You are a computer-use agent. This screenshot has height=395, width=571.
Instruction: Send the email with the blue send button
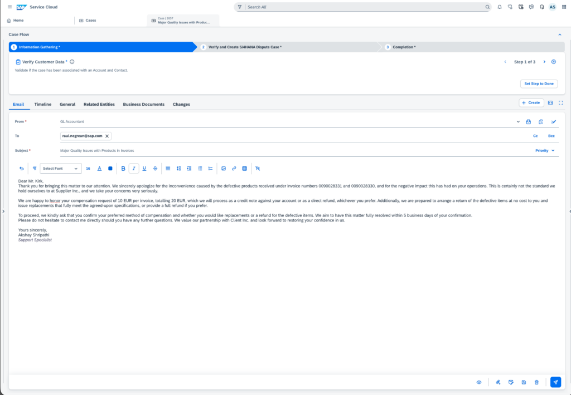point(555,382)
